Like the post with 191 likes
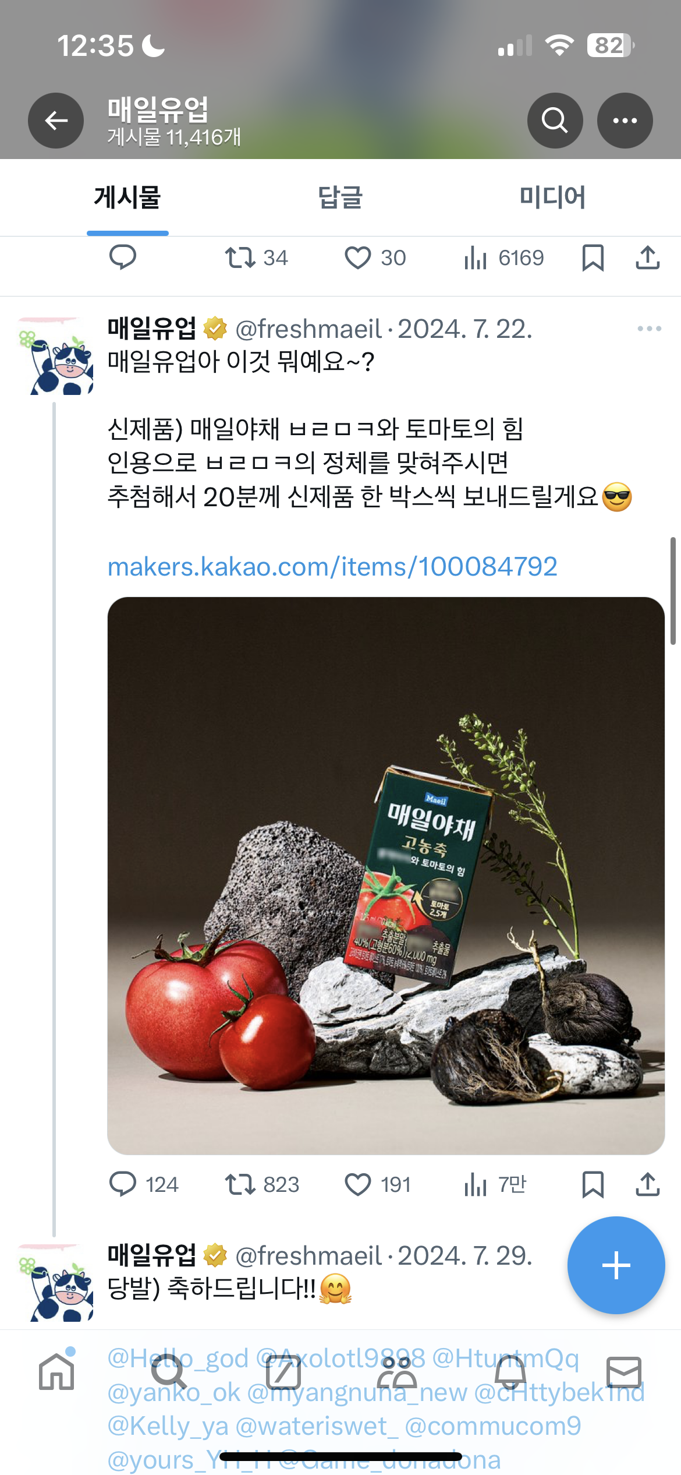 point(358,1184)
